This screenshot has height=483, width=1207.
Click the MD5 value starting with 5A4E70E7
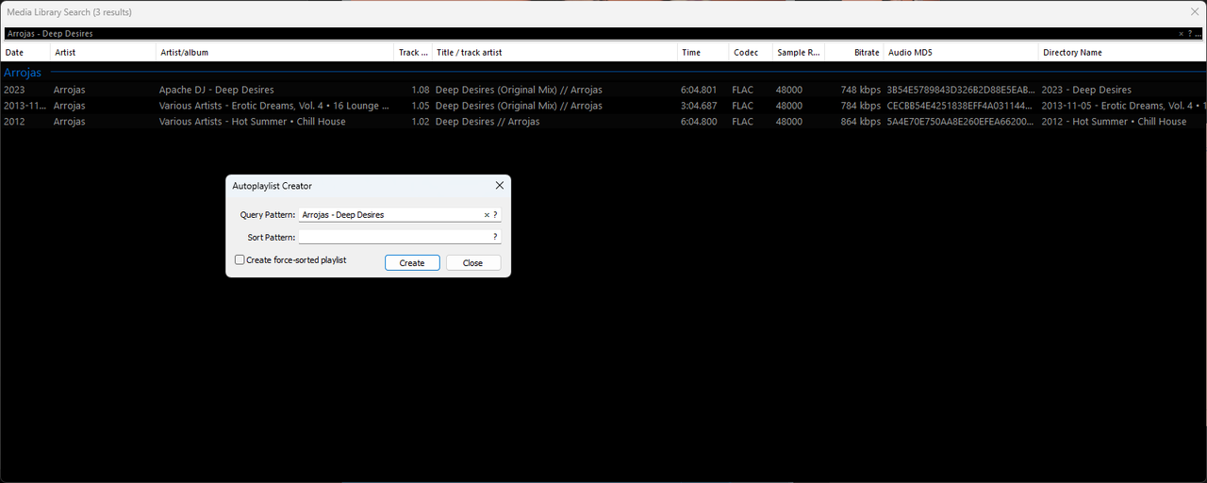click(961, 122)
